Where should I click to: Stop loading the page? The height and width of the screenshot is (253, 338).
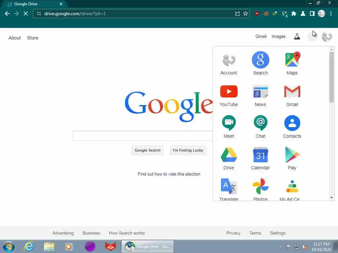(26, 14)
